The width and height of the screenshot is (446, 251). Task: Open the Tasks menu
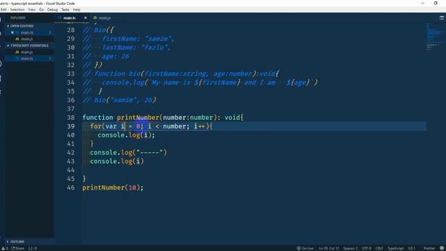pos(65,10)
